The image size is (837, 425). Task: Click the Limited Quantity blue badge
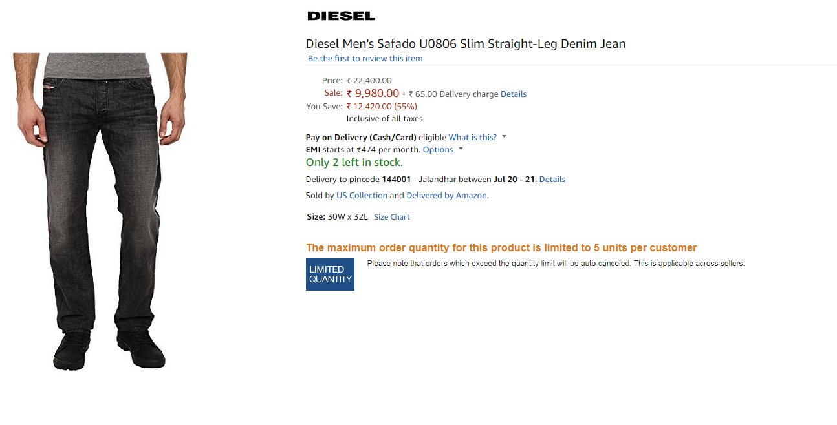330,275
